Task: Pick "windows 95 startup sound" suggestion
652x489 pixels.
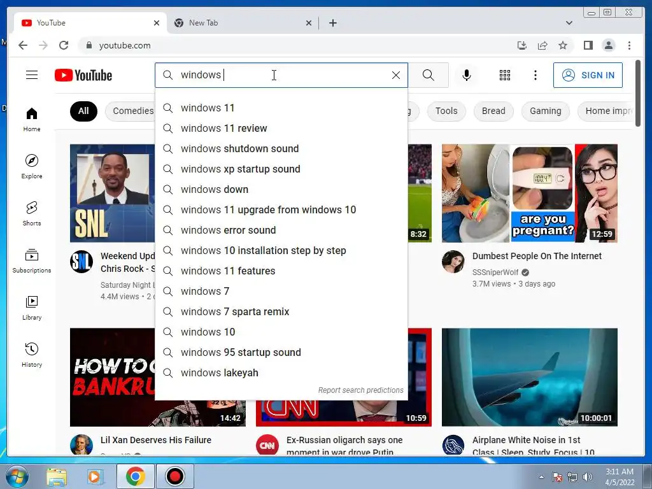Action: tap(281, 353)
